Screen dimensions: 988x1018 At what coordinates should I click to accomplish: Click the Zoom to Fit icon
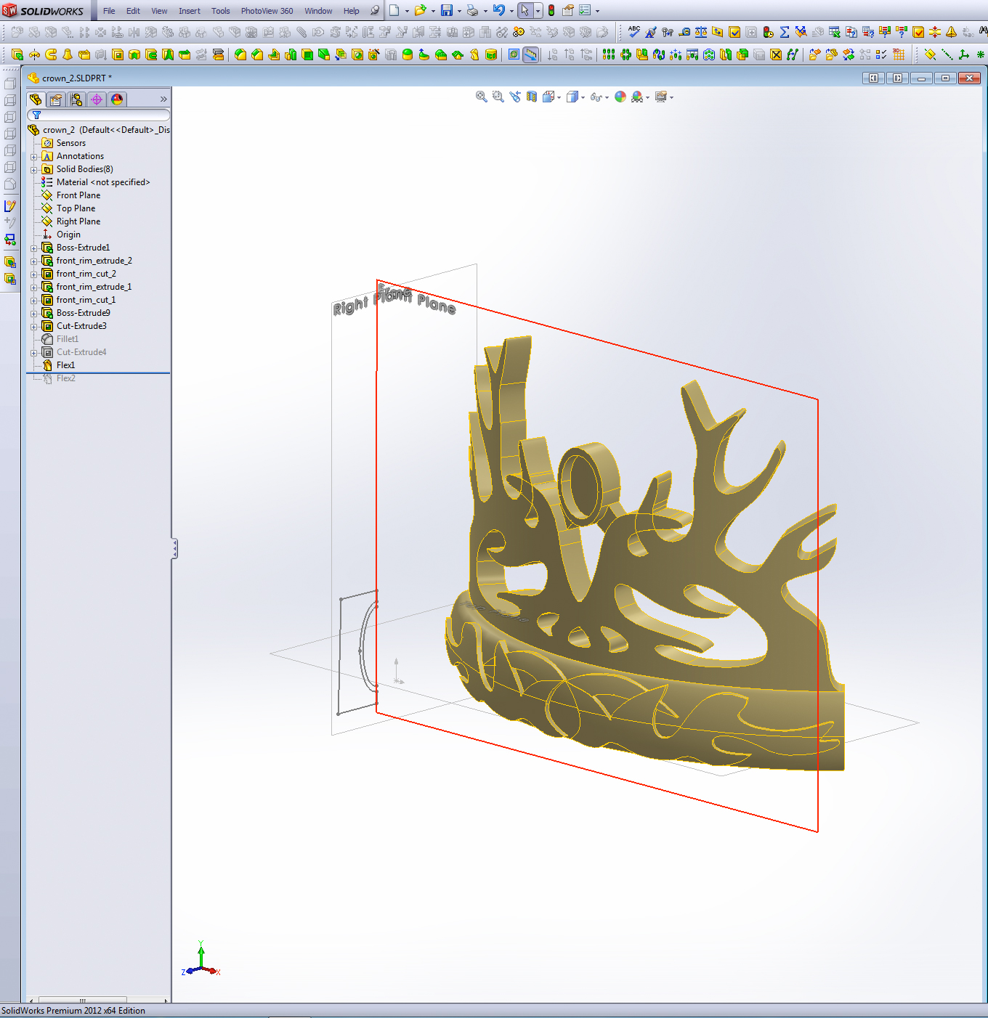[481, 97]
